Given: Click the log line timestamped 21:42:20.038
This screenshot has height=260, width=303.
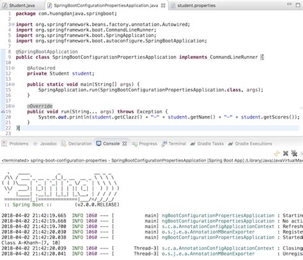Looking at the screenshot, I should click(x=152, y=238).
